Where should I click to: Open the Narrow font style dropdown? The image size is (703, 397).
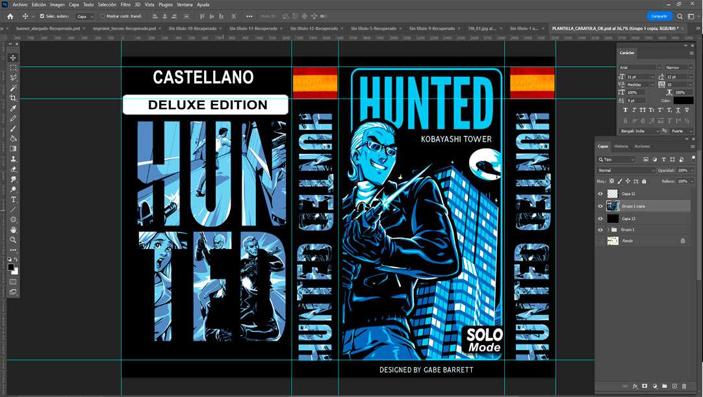[679, 68]
